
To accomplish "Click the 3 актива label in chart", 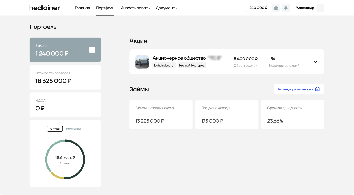I will pos(65,163).
